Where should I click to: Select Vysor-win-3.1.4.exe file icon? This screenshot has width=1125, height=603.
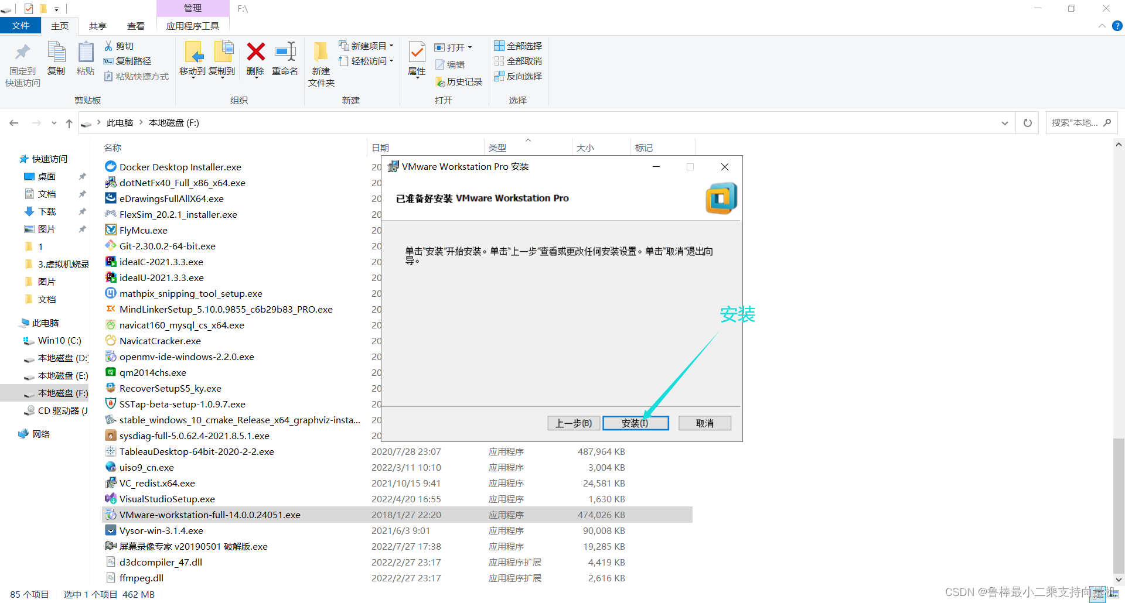[x=110, y=530]
